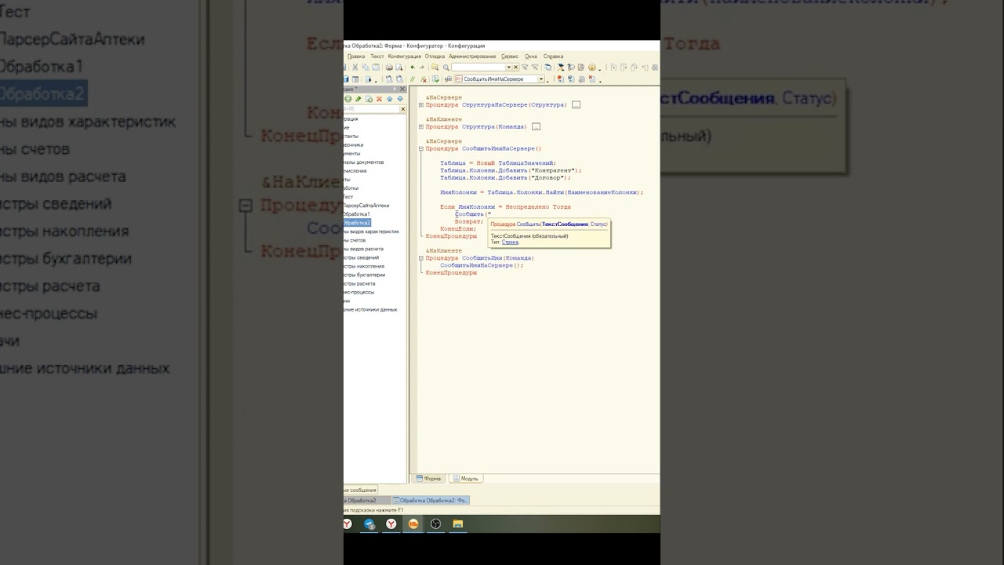
Task: Click the Print preview icon
Action: [398, 67]
